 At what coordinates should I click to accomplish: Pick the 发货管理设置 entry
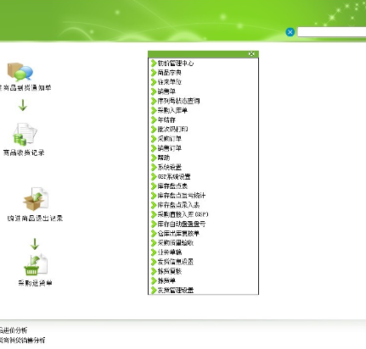coord(176,290)
